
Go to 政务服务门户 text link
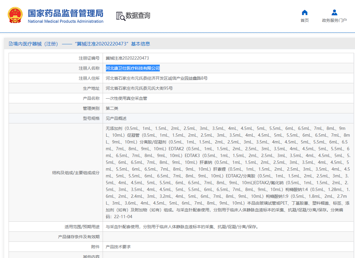pos(334,20)
